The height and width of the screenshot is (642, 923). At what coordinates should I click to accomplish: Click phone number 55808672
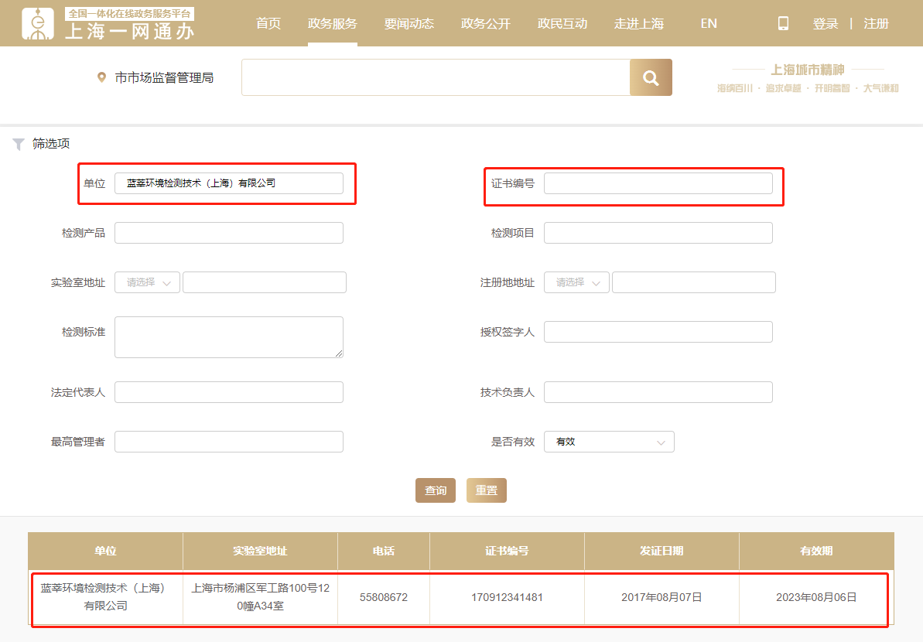point(384,597)
